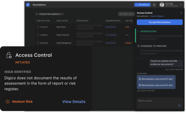Click the Medium Risk warning icon
This screenshot has height=114, width=186.
(8, 102)
